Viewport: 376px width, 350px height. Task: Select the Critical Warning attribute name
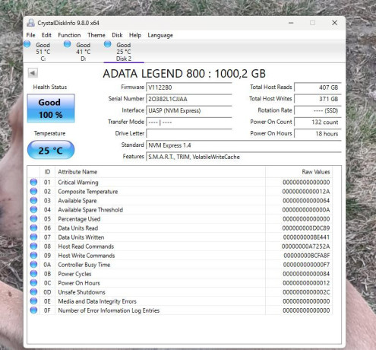click(78, 183)
